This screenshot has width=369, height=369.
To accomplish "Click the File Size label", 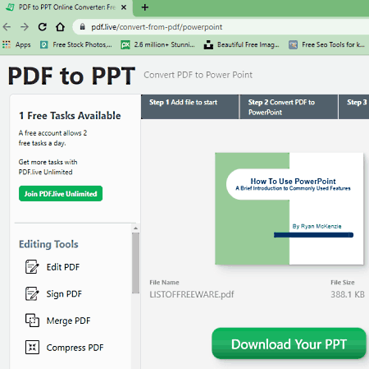I will tap(343, 282).
